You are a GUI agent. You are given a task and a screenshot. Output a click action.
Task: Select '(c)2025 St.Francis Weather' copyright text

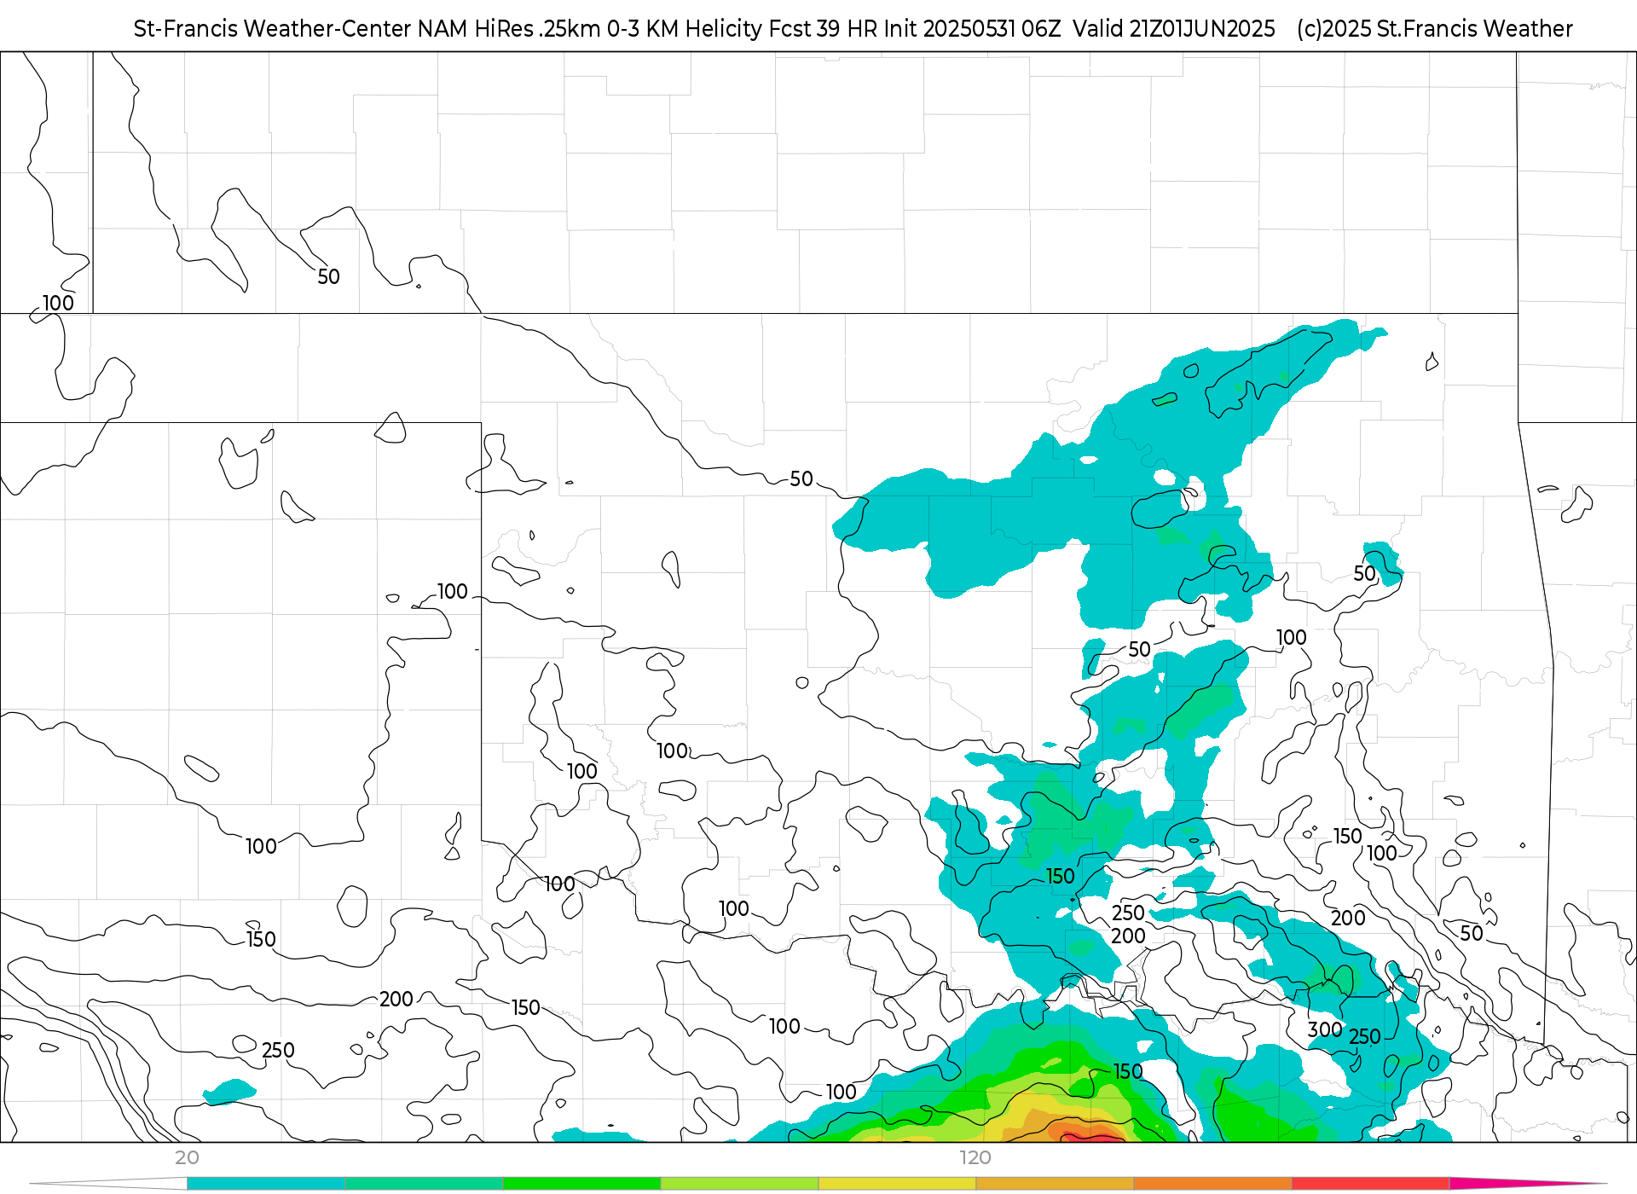1435,29
